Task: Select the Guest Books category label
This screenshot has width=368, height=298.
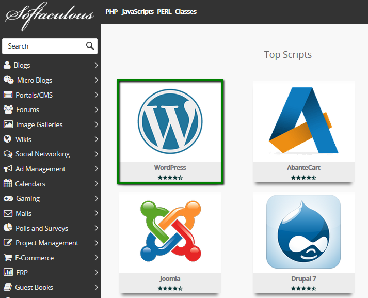Action: pos(34,288)
